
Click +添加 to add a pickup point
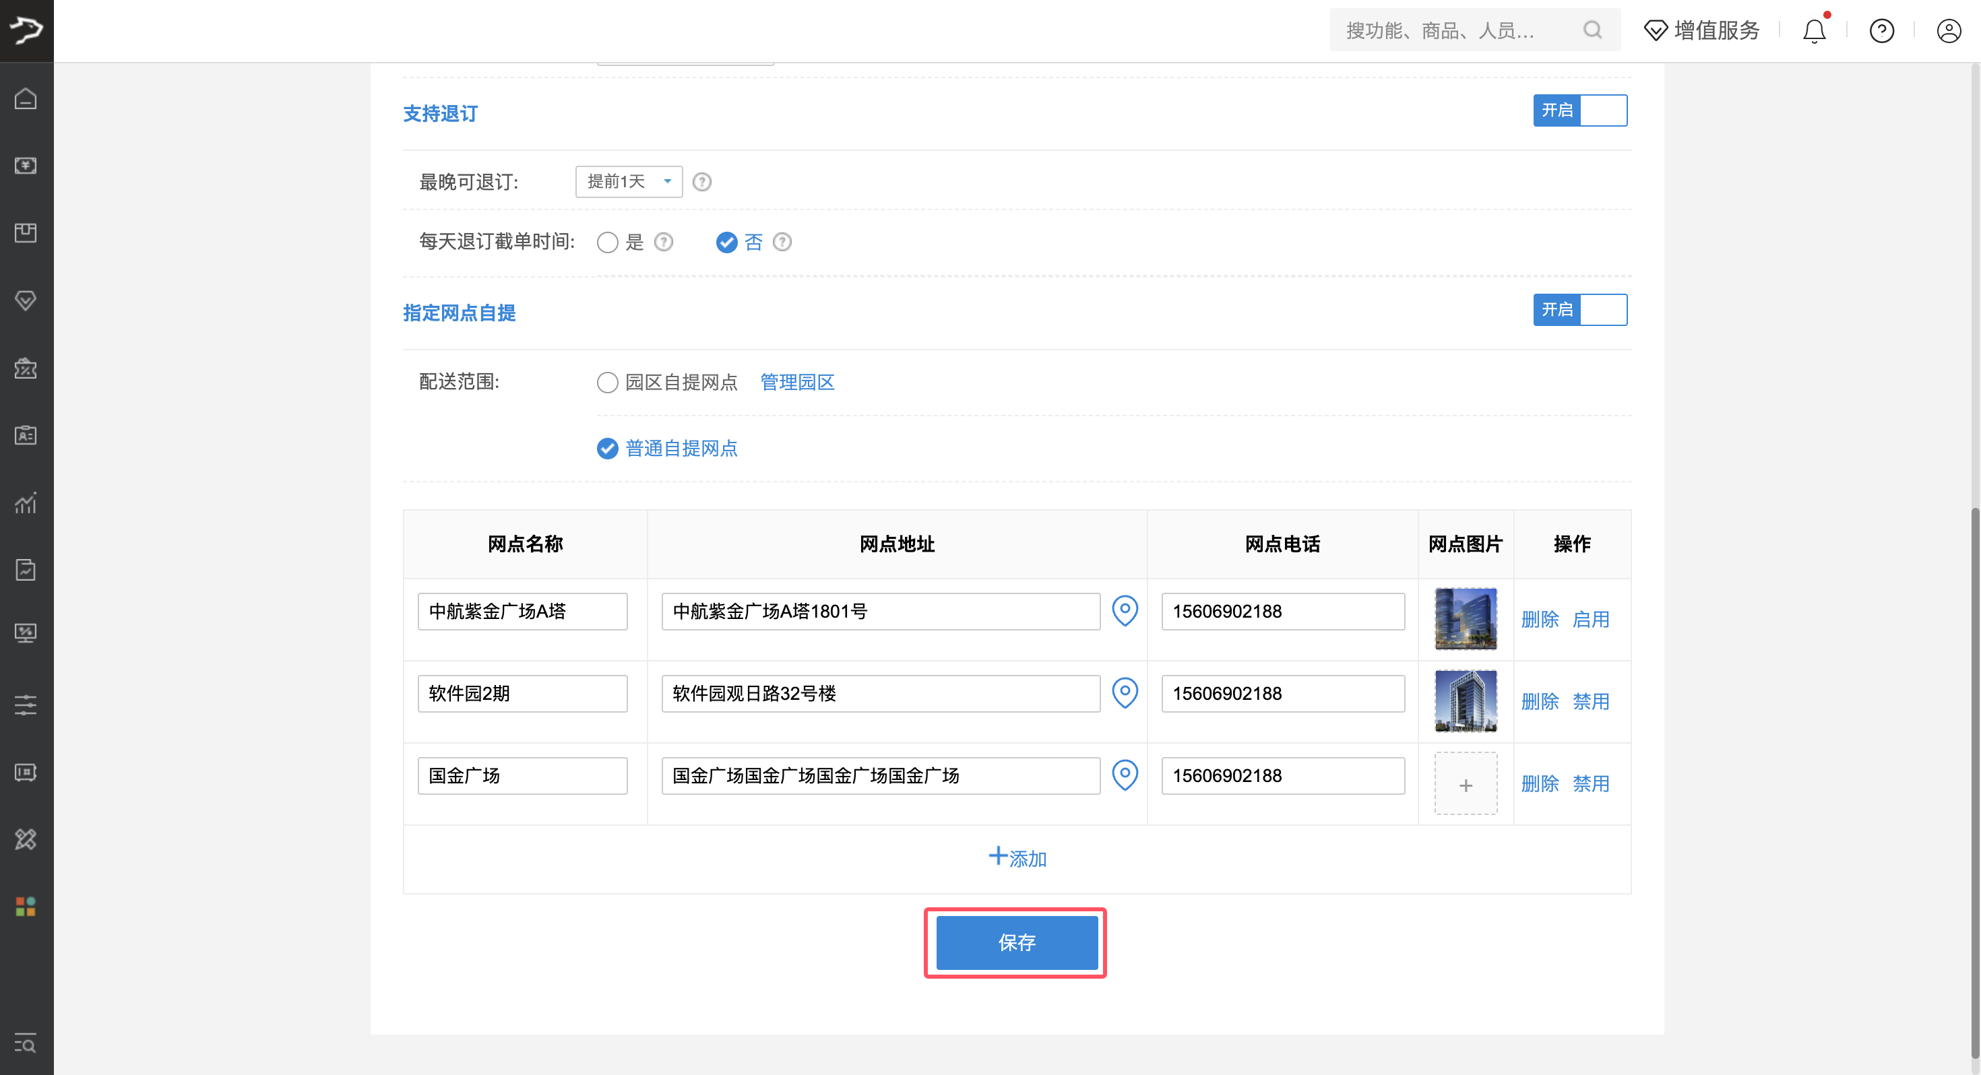point(1017,857)
